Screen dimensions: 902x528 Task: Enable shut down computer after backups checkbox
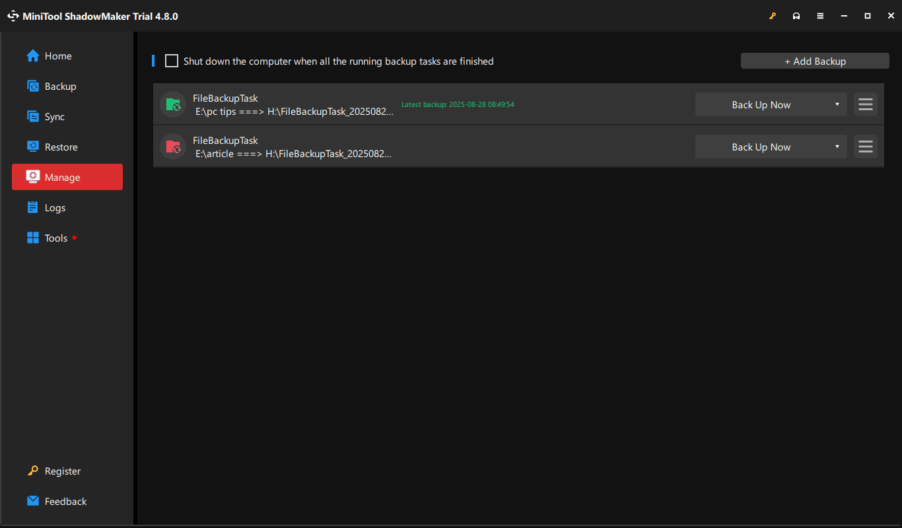(172, 61)
